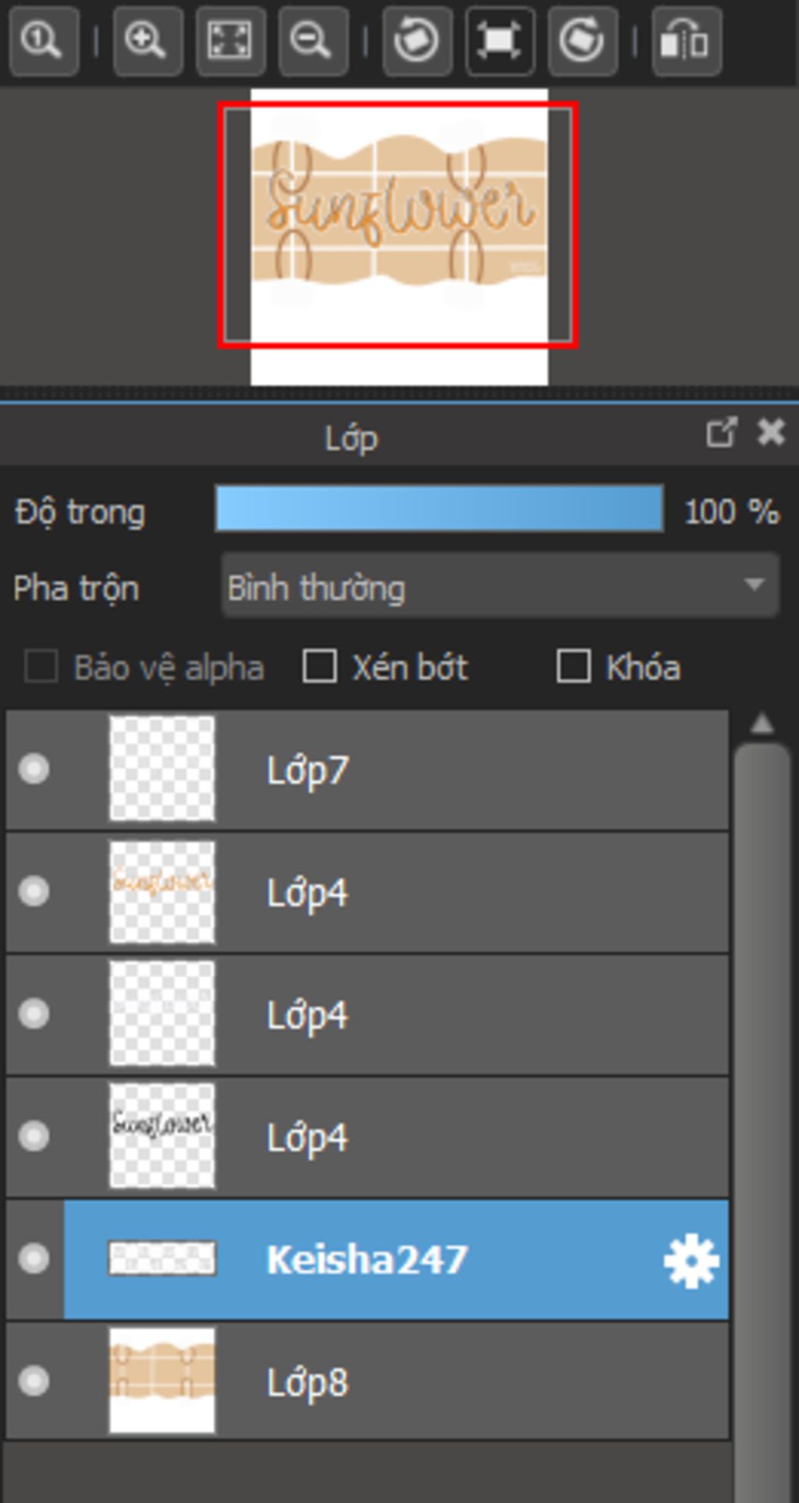Open the Keisha247 layer settings gear
Viewport: 799px width, 1503px height.
(691, 1260)
